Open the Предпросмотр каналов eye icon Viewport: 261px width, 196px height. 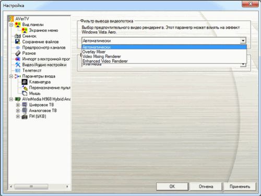coord(18,48)
